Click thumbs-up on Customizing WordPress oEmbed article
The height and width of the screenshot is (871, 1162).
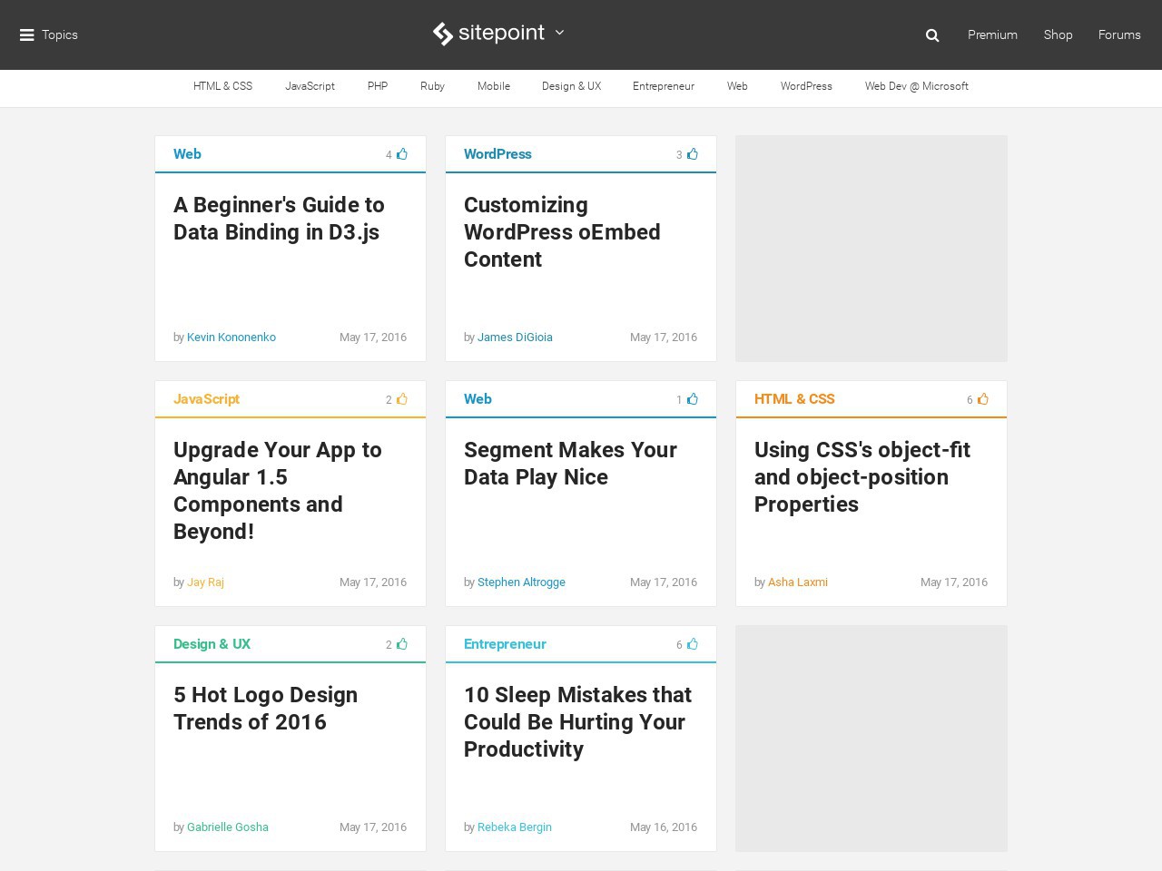coord(693,154)
